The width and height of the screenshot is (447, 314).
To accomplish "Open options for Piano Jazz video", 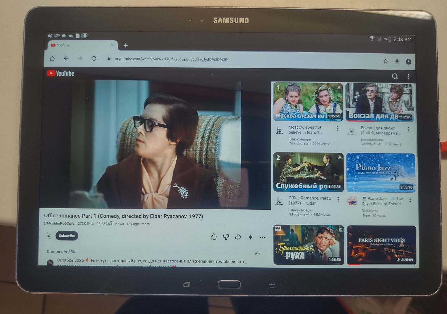I will [x=410, y=200].
